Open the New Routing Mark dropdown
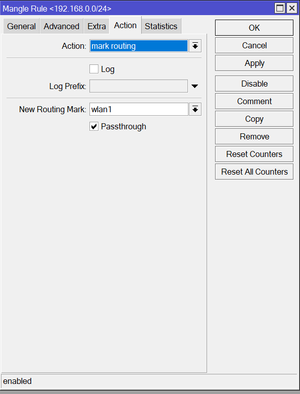 point(195,109)
